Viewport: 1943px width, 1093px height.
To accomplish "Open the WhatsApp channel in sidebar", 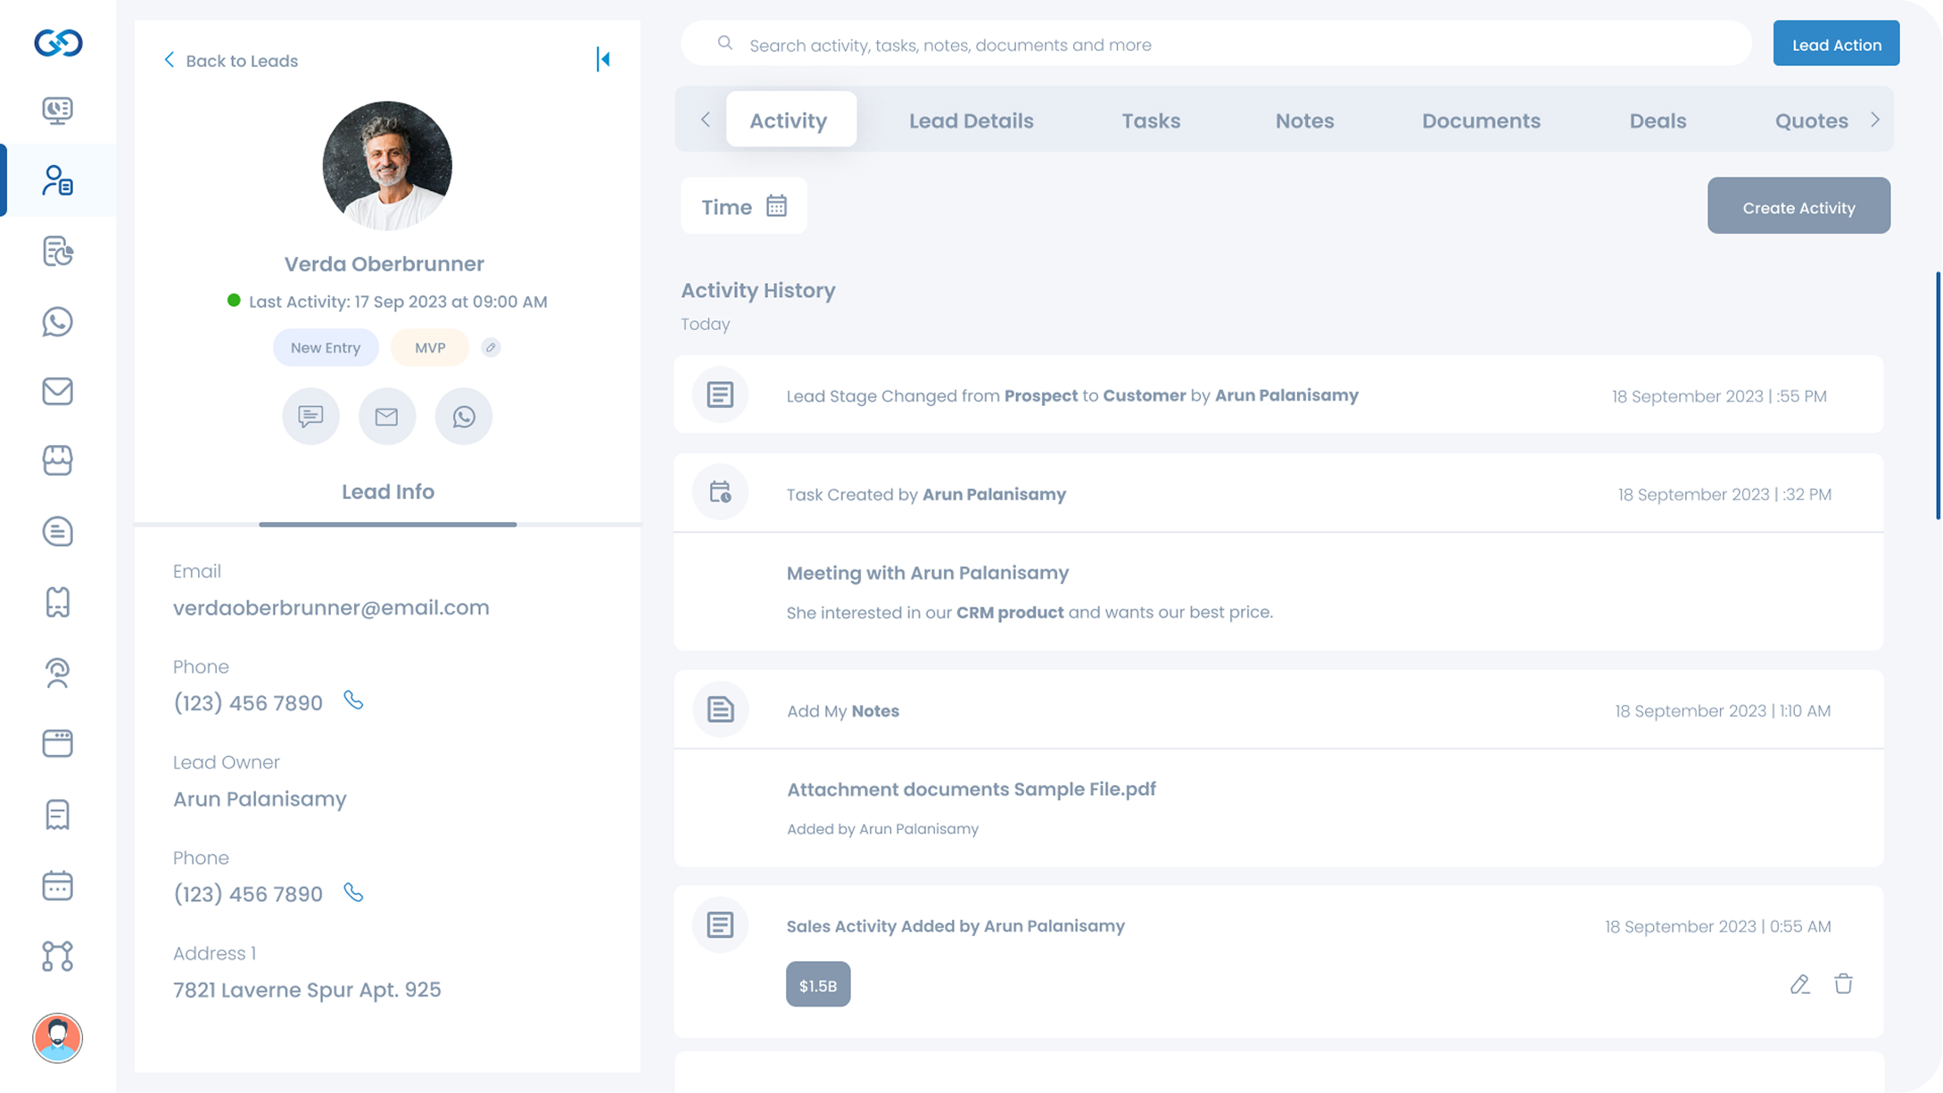I will (x=57, y=321).
